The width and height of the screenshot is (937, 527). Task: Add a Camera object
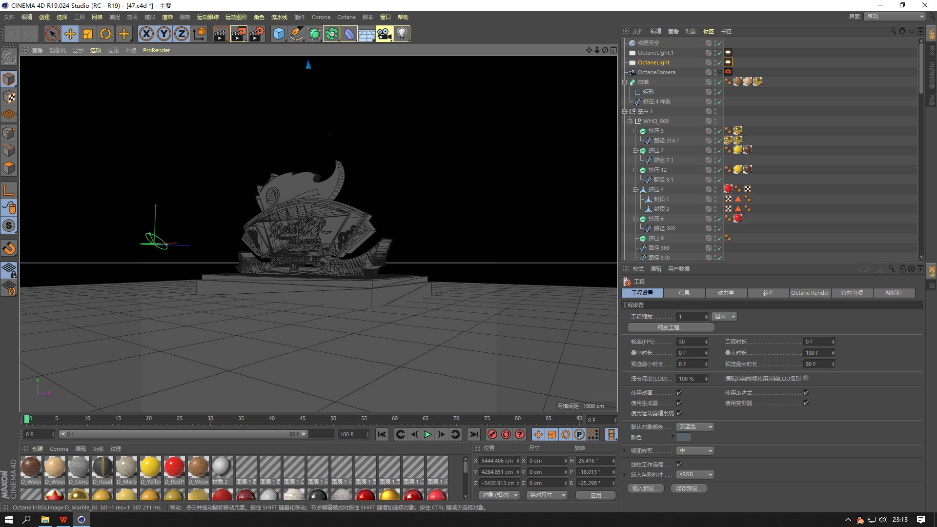click(x=384, y=34)
